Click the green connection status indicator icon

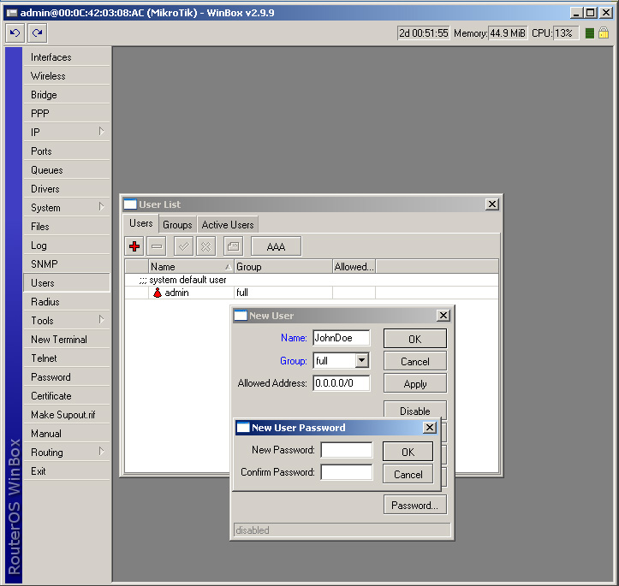pyautogui.click(x=589, y=33)
